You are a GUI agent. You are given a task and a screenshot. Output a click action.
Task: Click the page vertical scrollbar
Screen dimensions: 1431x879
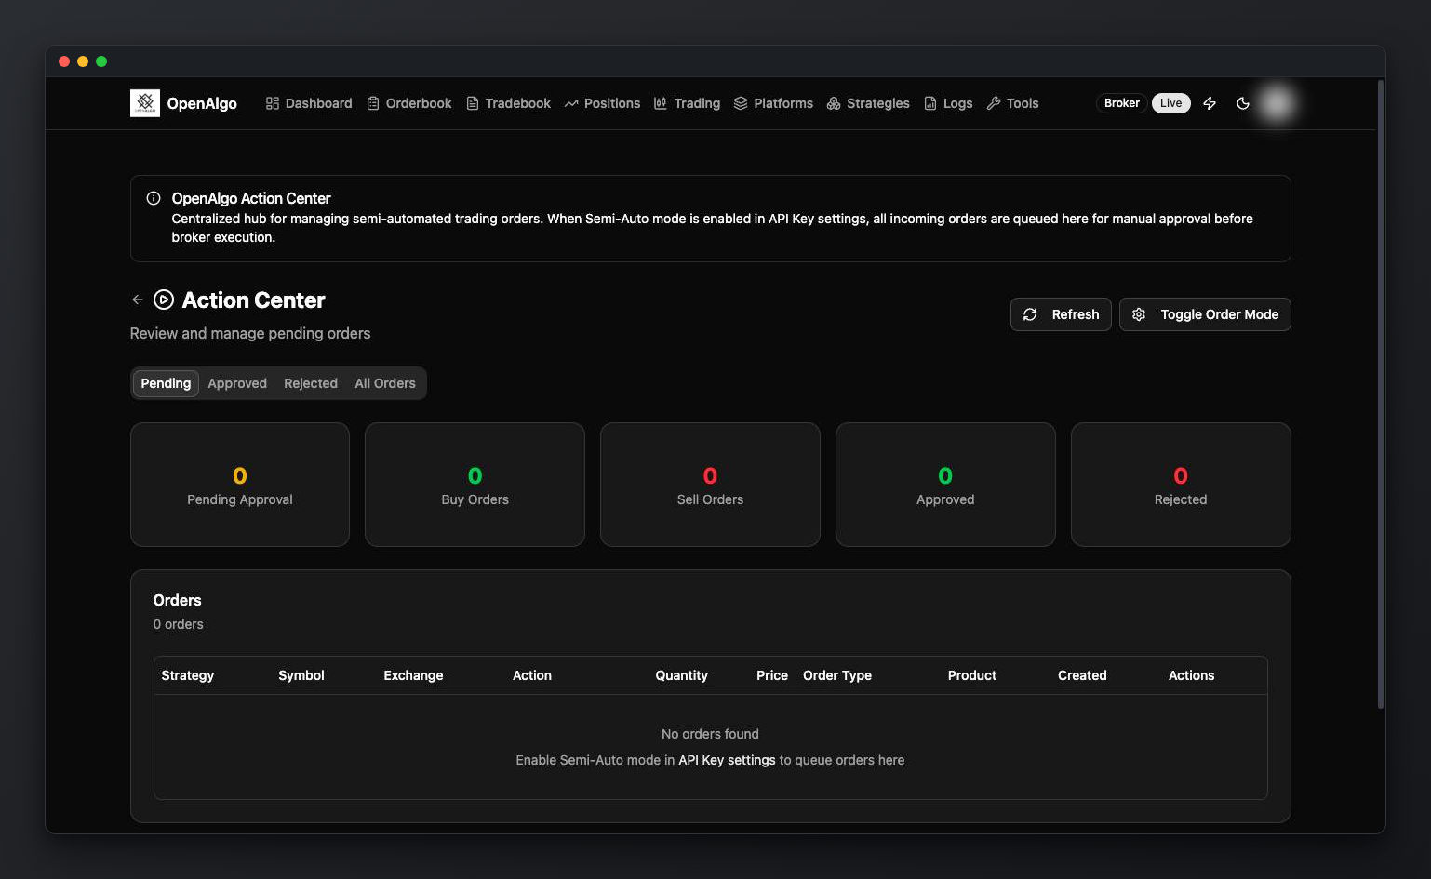click(1381, 394)
